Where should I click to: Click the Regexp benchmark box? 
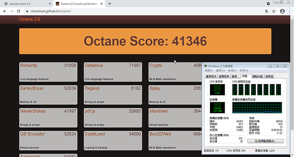point(113,95)
